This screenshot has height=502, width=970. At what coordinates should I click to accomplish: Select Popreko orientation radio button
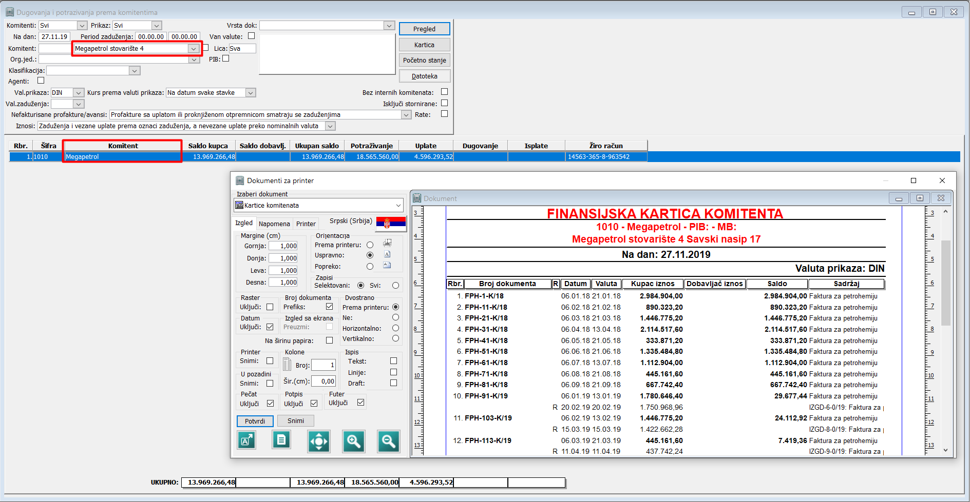tap(370, 266)
